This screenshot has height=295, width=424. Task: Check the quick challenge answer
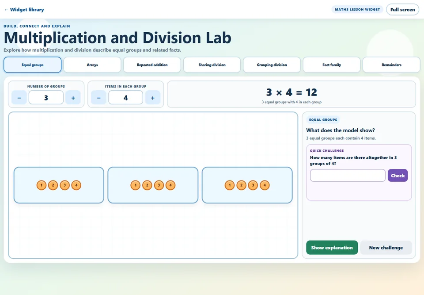[x=397, y=176]
